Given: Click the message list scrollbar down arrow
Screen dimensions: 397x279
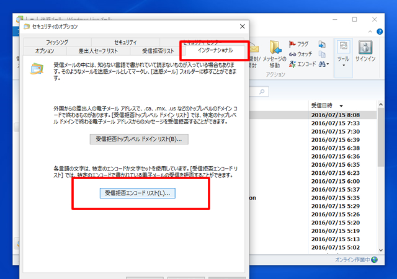Looking at the screenshot, I should tap(381, 250).
